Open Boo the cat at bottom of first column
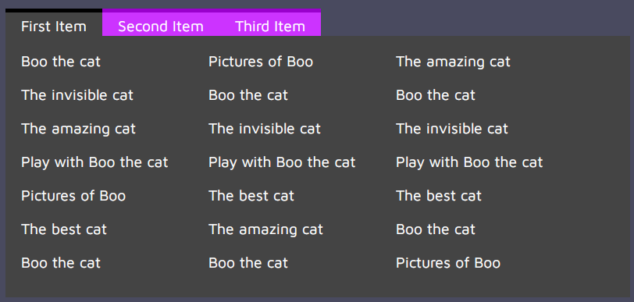 click(x=61, y=263)
